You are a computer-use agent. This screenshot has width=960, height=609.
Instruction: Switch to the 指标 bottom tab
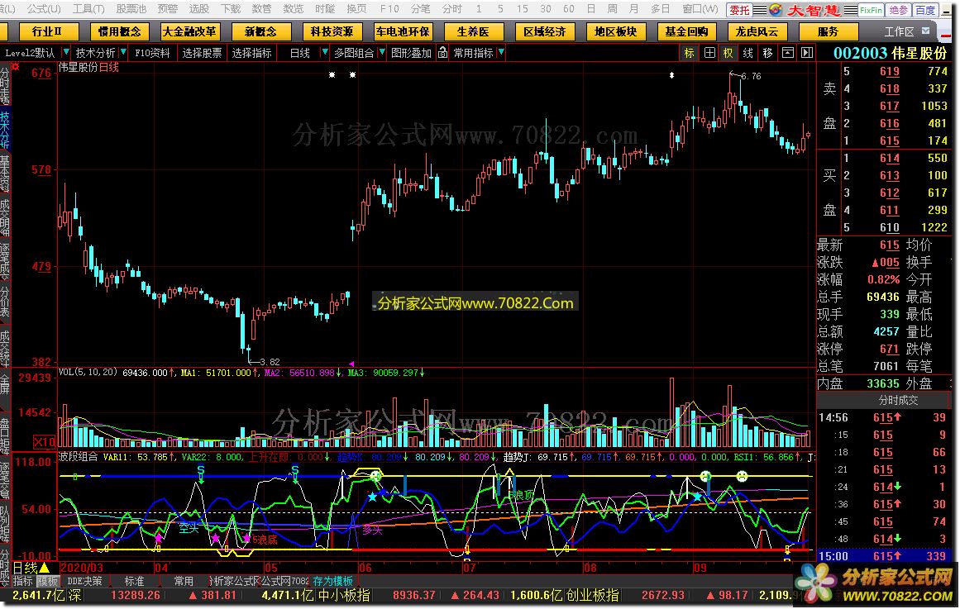(22, 581)
